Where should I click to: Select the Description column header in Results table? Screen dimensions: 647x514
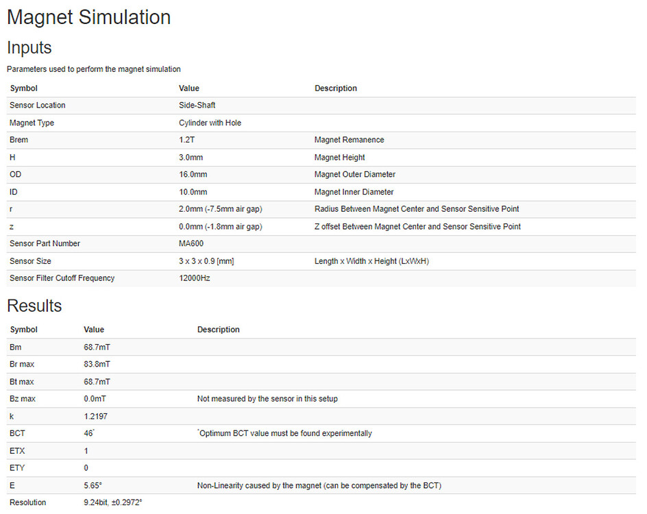218,330
